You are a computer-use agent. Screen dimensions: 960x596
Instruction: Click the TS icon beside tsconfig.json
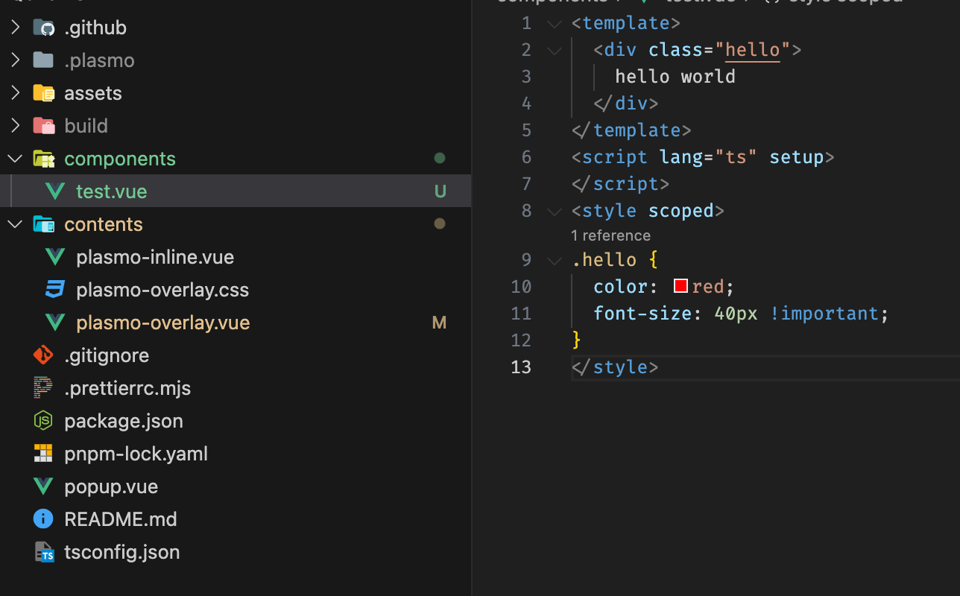pos(45,552)
